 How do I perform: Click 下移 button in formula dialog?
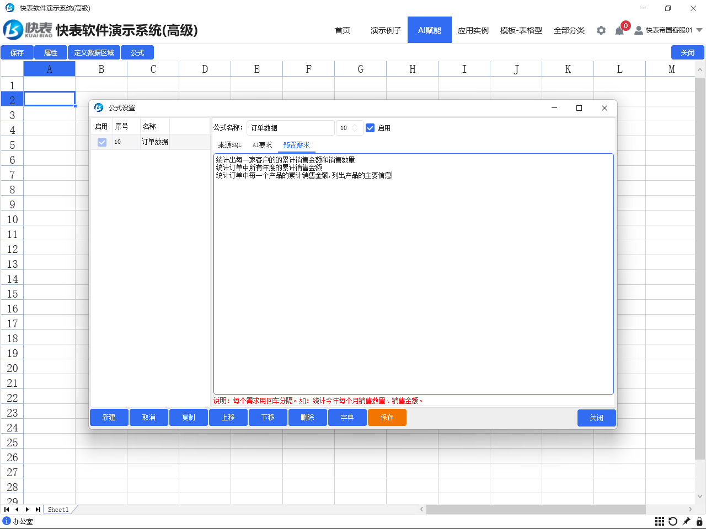point(268,418)
